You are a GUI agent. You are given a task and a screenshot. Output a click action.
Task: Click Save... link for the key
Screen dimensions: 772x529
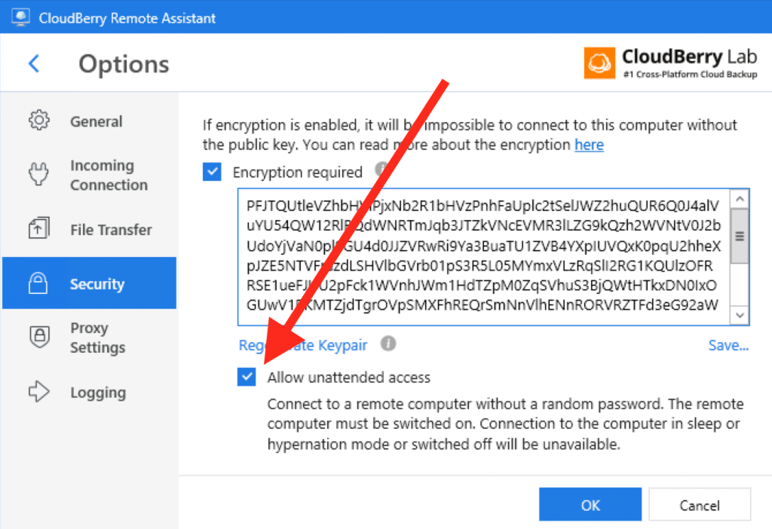click(728, 345)
